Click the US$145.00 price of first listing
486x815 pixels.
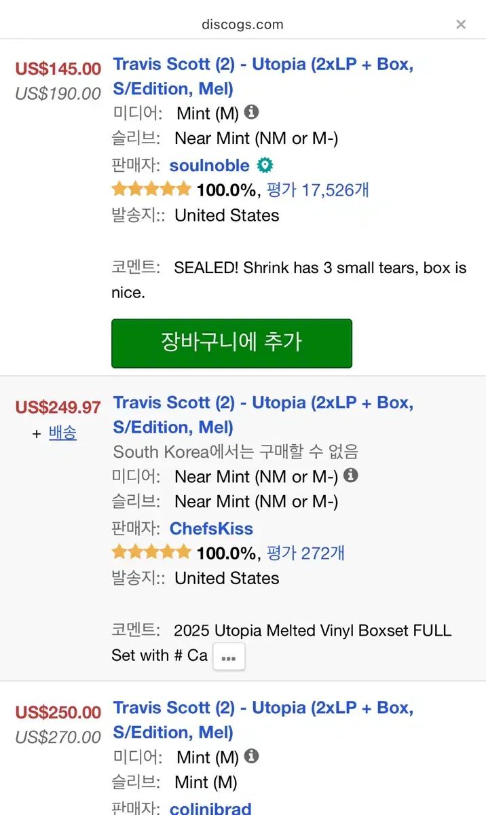pos(58,69)
